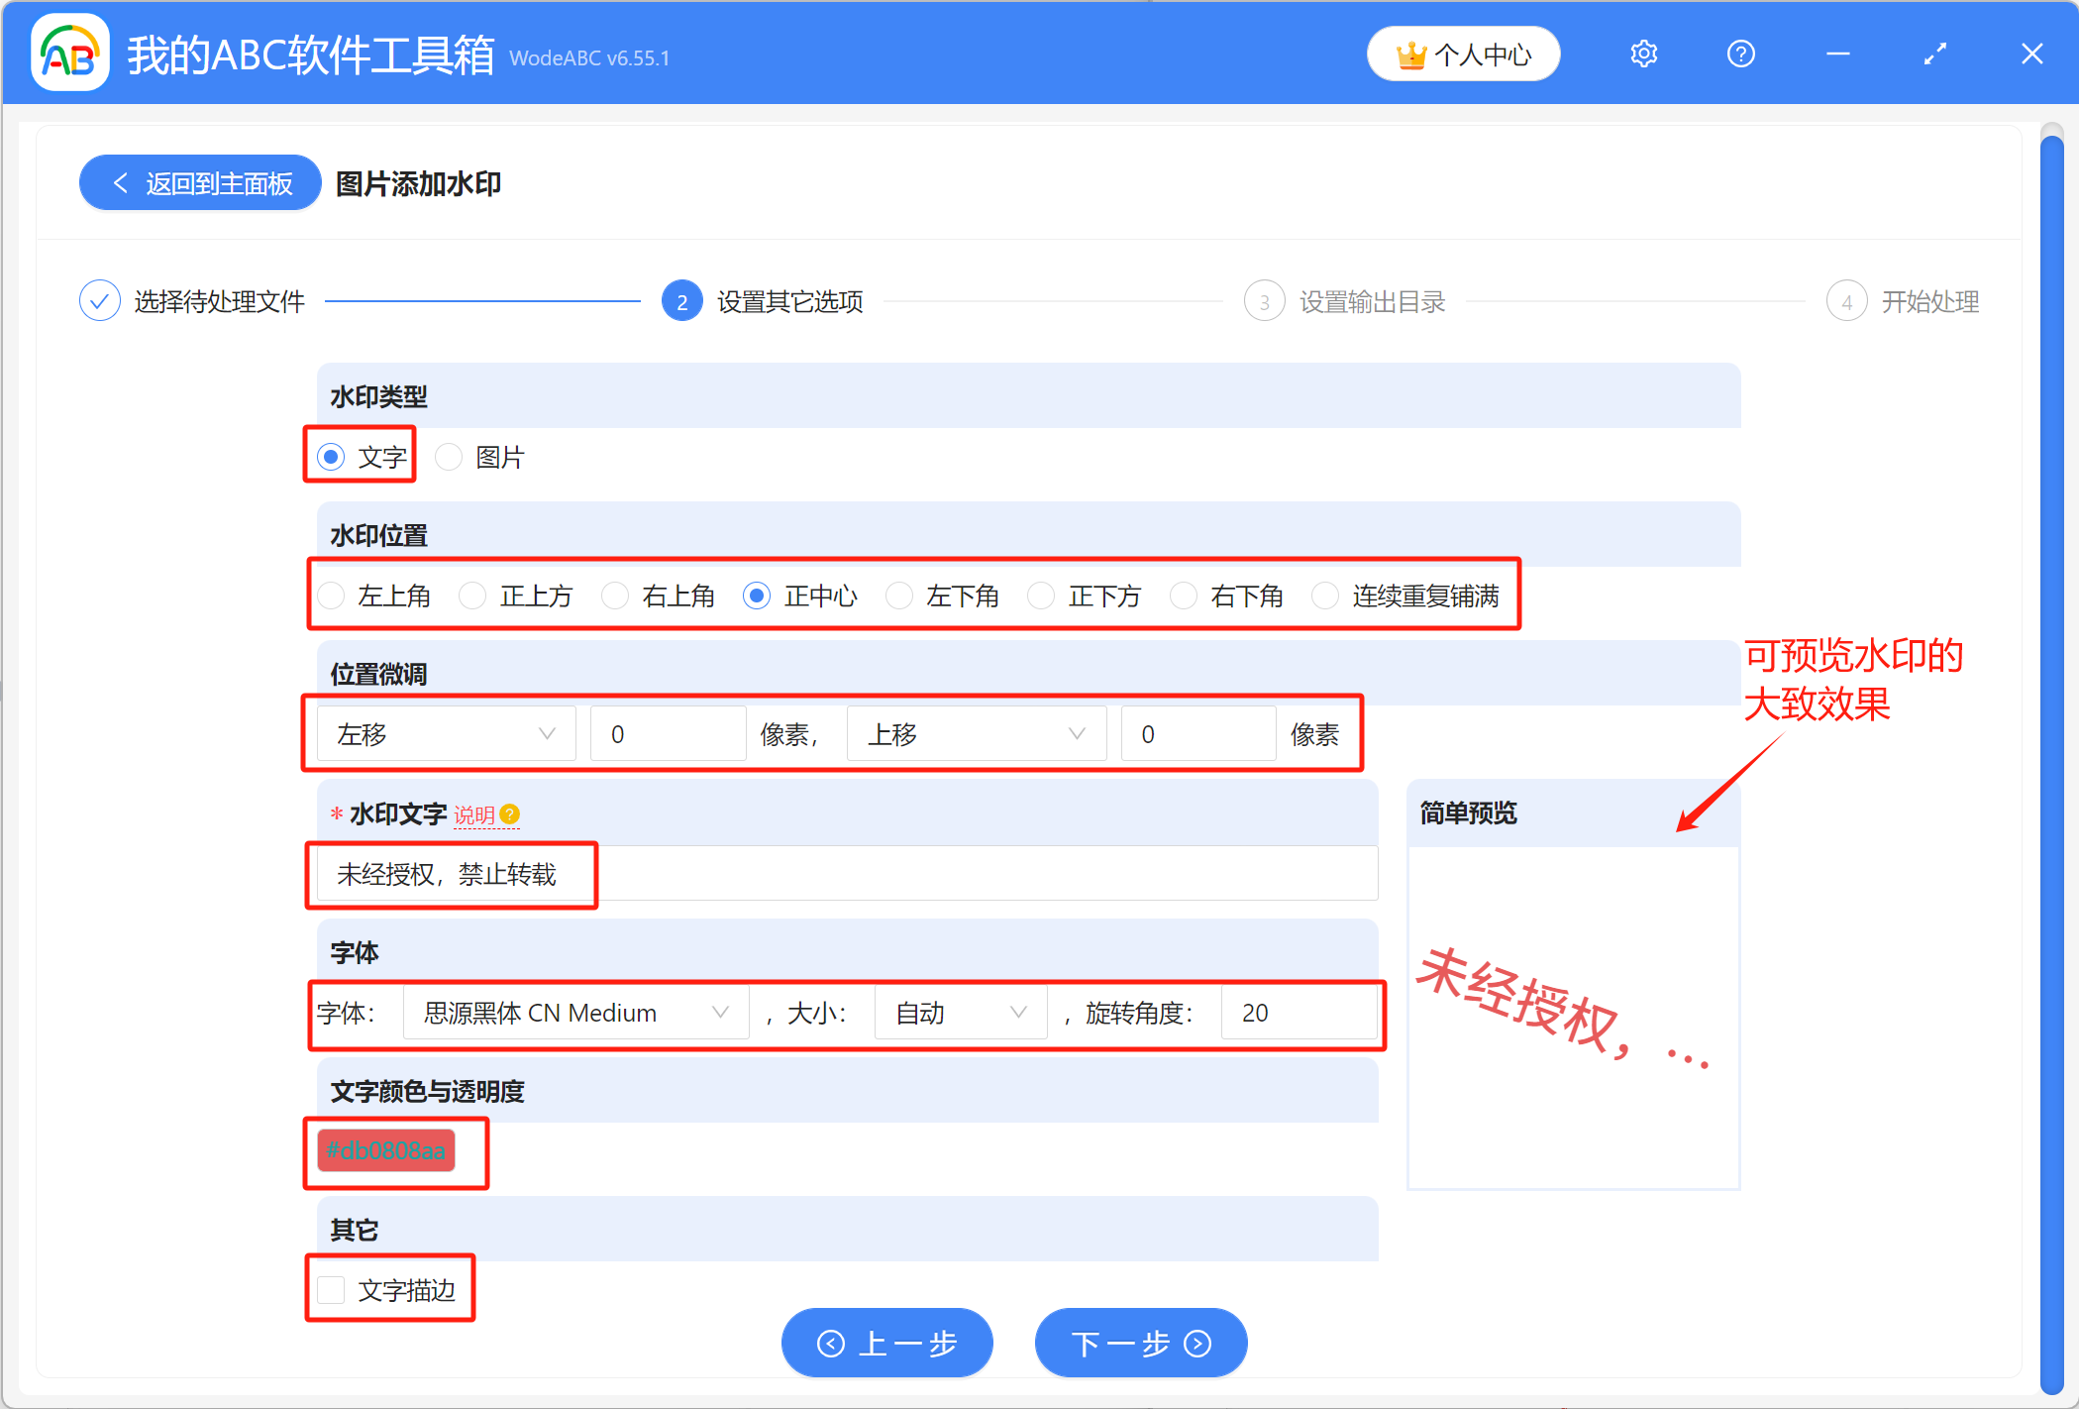This screenshot has width=2079, height=1409.
Task: Open the settings gear icon
Action: point(1643,54)
